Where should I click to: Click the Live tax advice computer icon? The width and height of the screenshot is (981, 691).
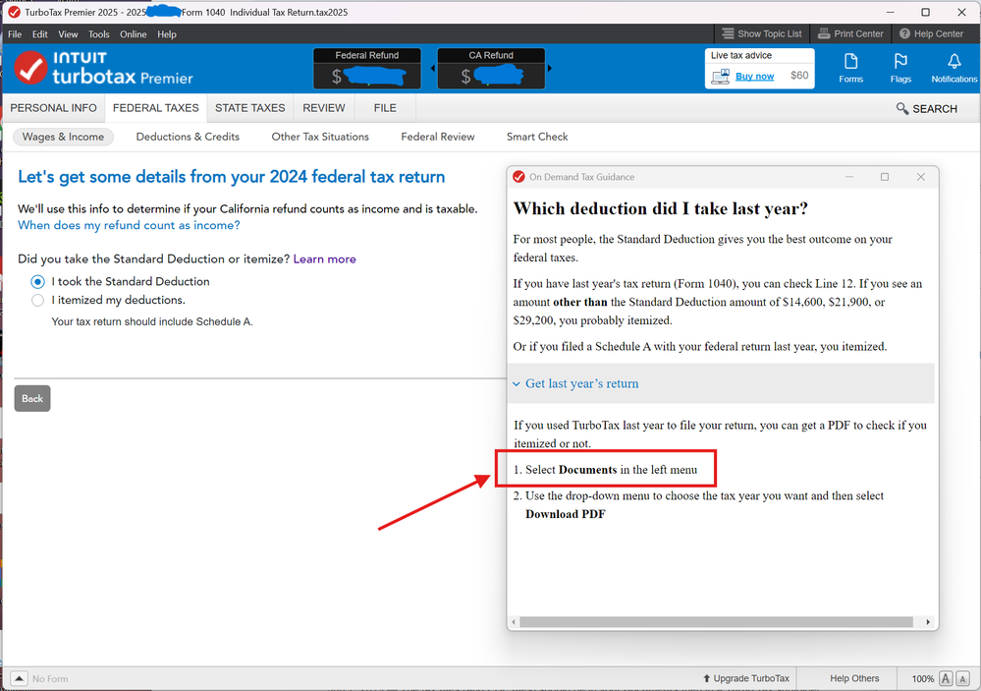coord(720,77)
